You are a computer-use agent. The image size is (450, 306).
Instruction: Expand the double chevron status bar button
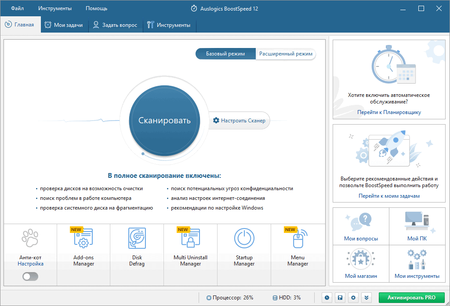pyautogui.click(x=367, y=298)
